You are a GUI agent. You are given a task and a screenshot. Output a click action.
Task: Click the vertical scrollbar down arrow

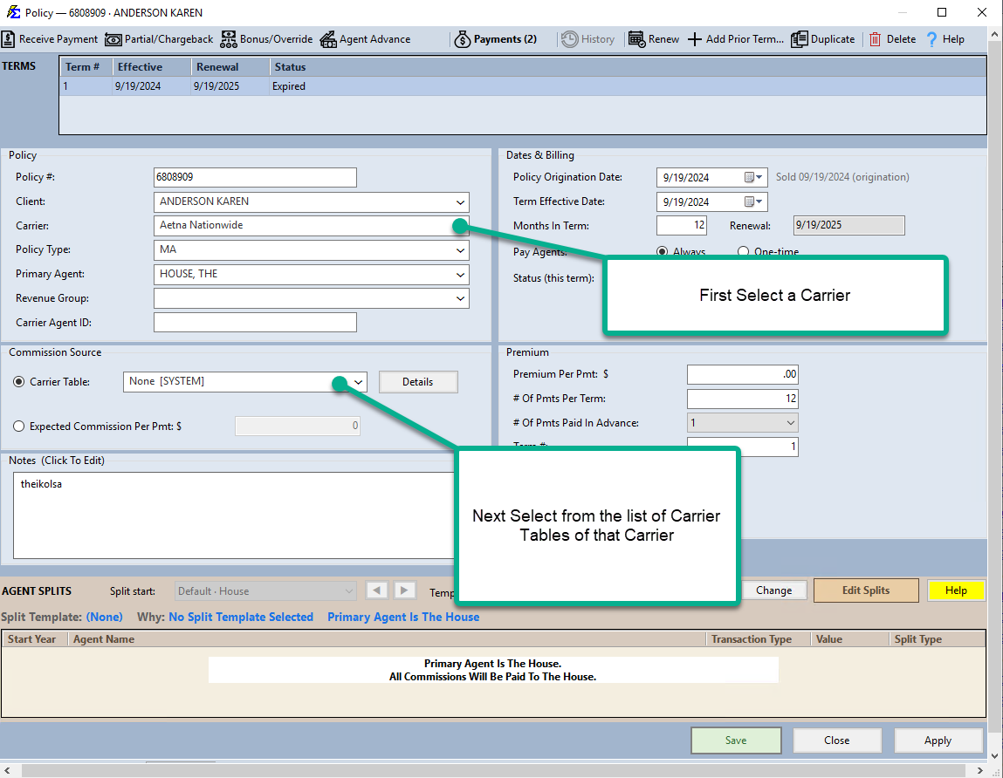pos(995,755)
